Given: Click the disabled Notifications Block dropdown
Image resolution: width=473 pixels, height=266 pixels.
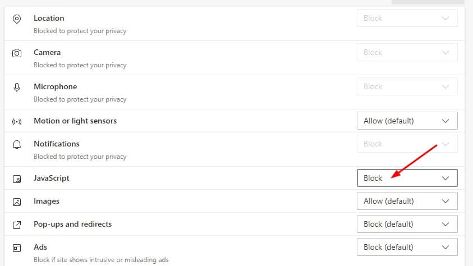Looking at the screenshot, I should click(407, 144).
